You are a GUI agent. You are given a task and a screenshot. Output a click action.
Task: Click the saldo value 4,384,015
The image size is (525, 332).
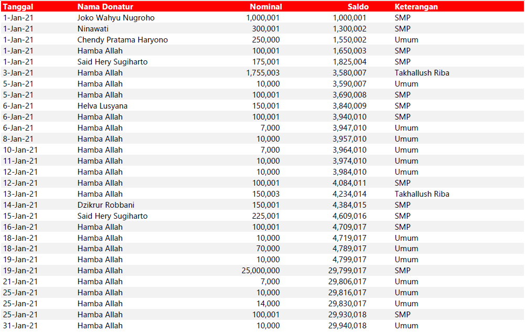coord(349,205)
